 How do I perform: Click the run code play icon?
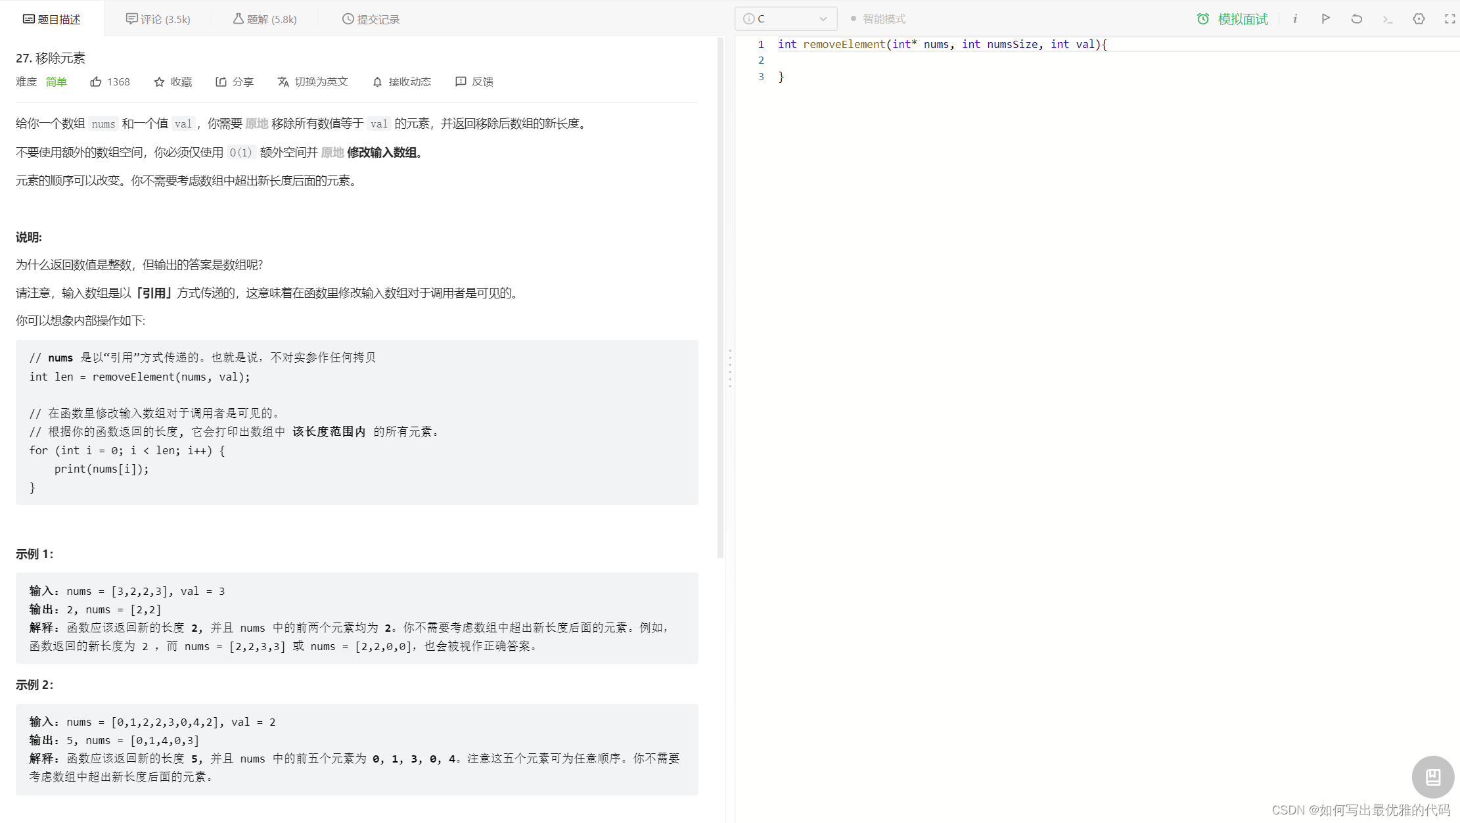(1326, 18)
